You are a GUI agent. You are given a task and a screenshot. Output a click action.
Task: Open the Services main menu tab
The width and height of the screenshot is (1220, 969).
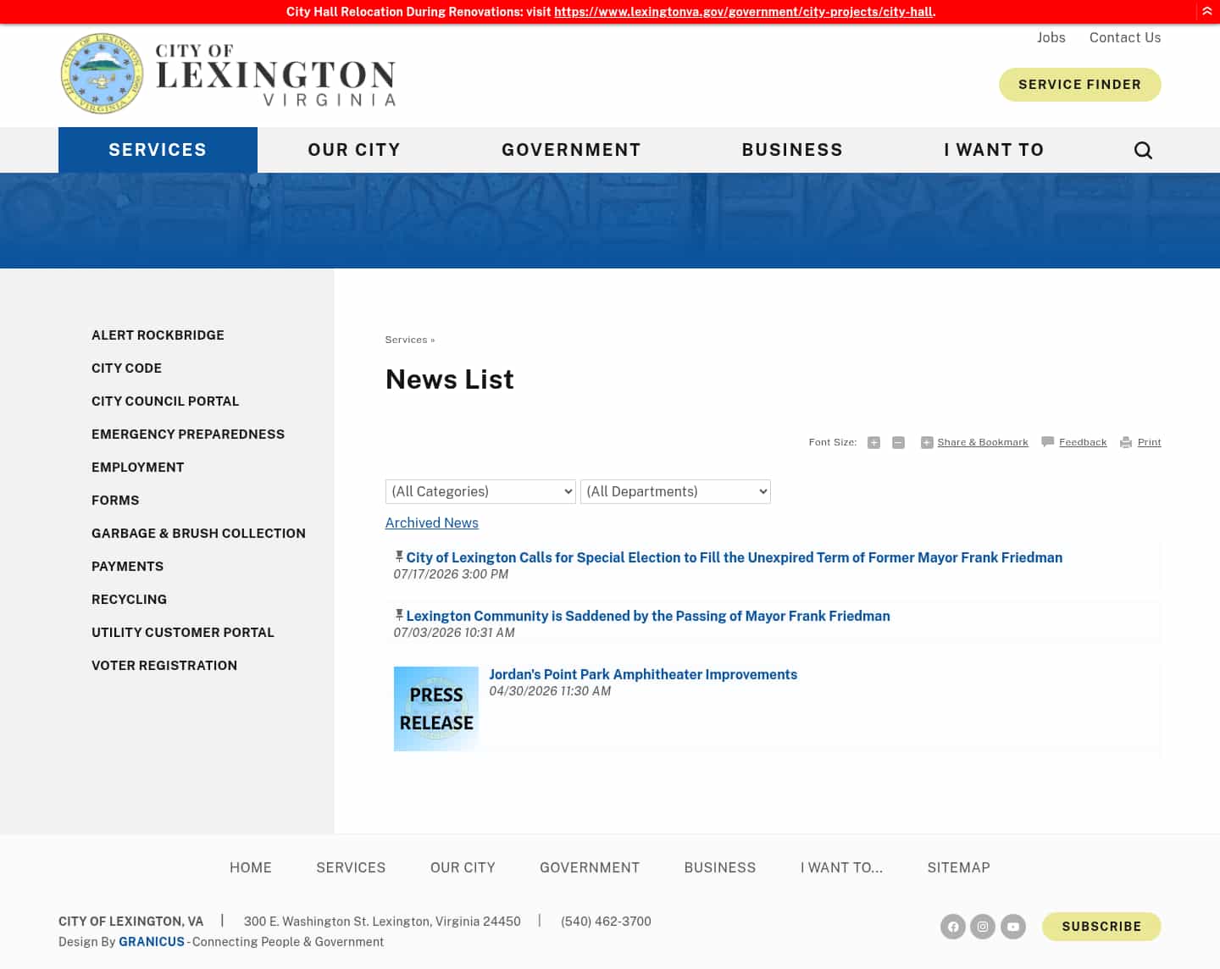tap(158, 150)
